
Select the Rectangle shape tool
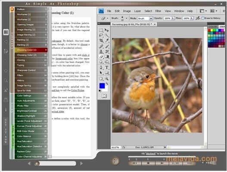coord(107,73)
